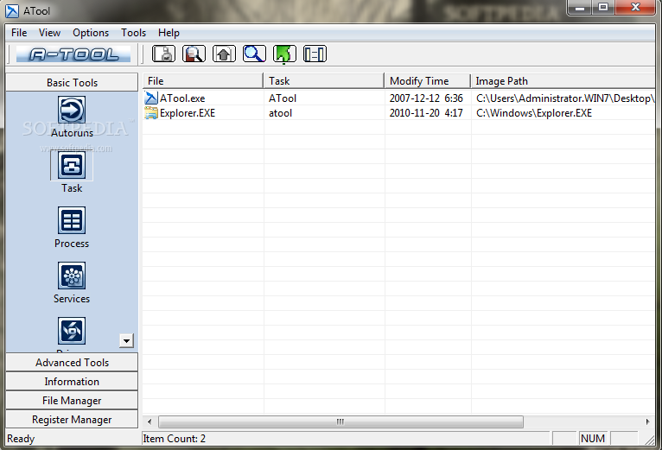Maximize the ATool window
This screenshot has height=450, width=662.
coord(603,7)
